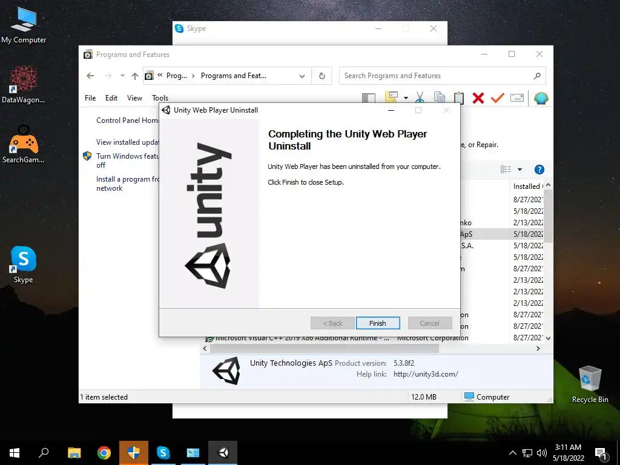Screen dimensions: 620x465
Task: Open the blue Help question mark
Action: [x=539, y=170]
